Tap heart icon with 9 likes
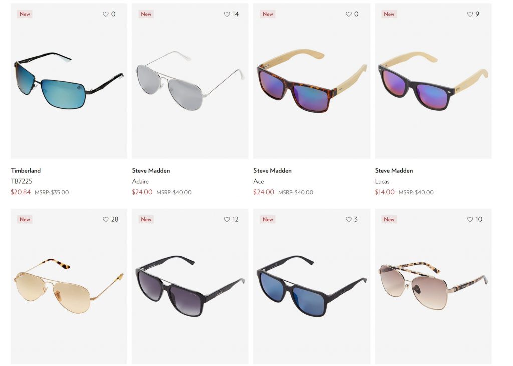Viewport: 513px width, 366px height. click(470, 14)
